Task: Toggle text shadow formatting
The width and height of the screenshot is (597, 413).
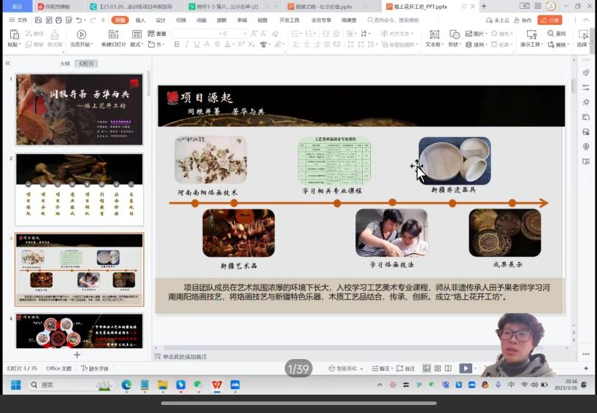Action: (x=207, y=45)
